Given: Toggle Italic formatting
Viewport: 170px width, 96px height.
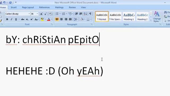Looking at the screenshot, I should [x=11, y=19].
